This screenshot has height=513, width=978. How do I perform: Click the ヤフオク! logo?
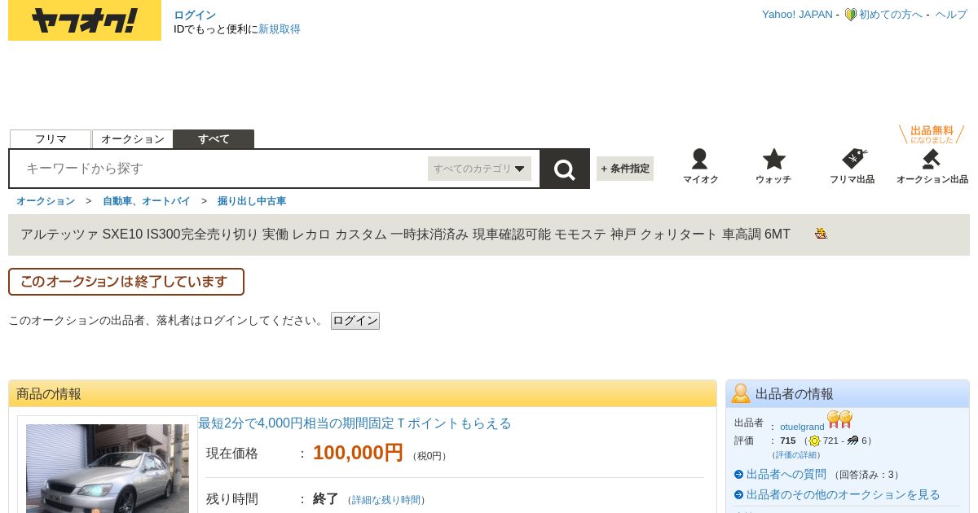[85, 20]
